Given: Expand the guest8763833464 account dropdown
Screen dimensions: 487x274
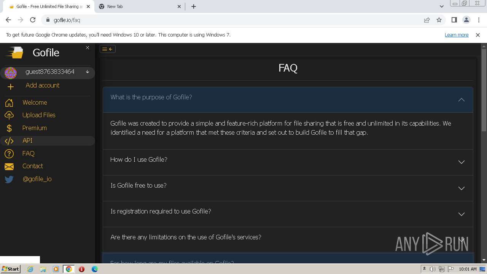Looking at the screenshot, I should click(x=87, y=72).
